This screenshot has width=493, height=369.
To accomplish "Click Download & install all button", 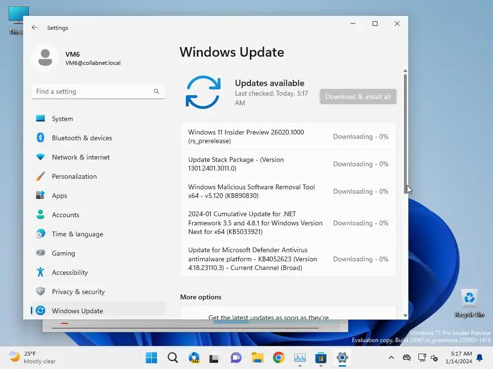I will click(358, 97).
